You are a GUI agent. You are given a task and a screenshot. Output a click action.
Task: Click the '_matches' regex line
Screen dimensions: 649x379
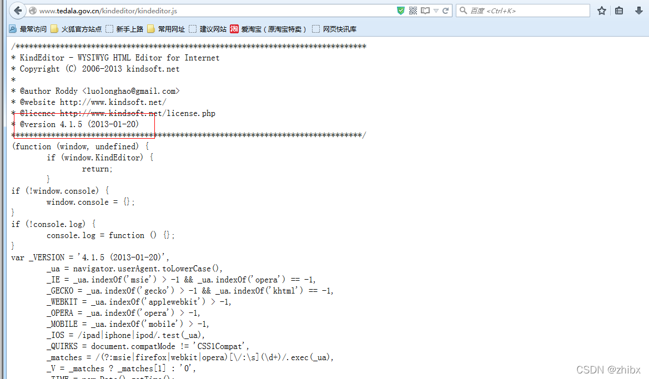point(190,357)
